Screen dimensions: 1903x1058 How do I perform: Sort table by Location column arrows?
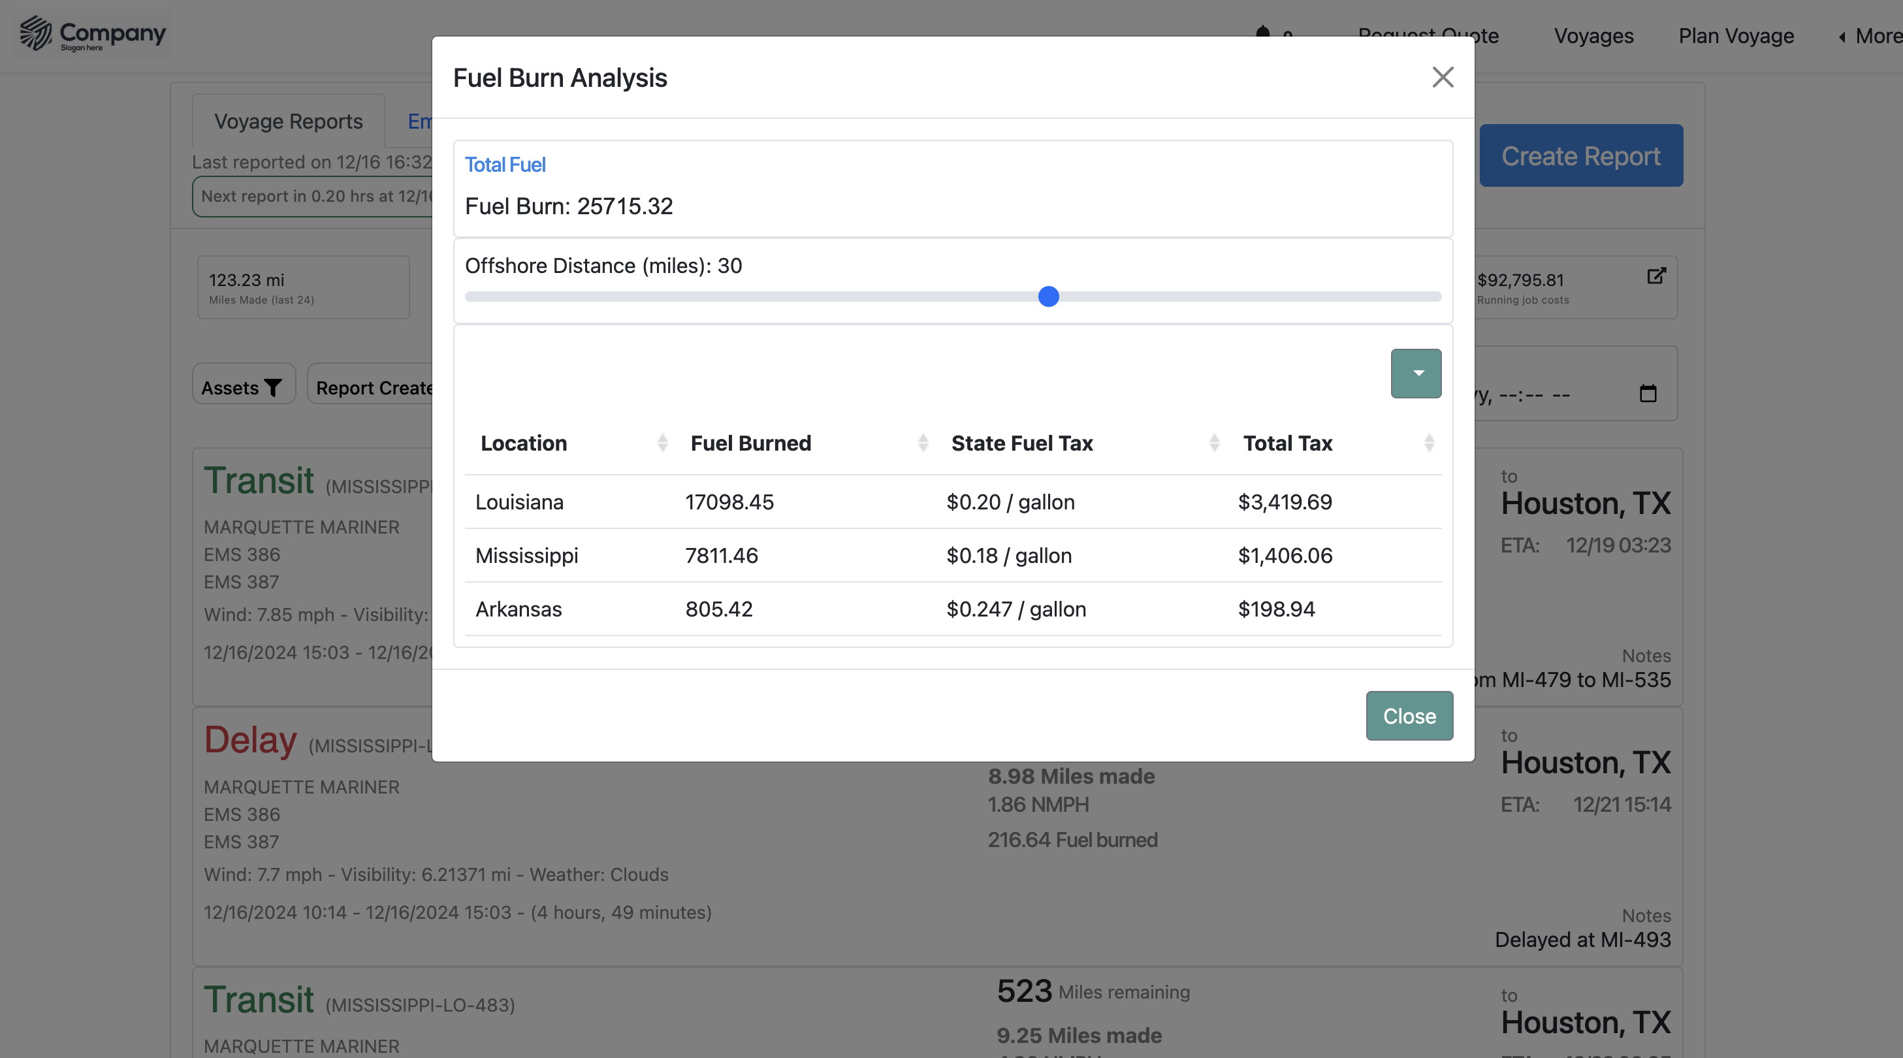point(662,443)
